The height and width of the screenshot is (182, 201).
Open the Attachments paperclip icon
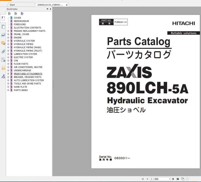pyautogui.click(x=3, y=52)
